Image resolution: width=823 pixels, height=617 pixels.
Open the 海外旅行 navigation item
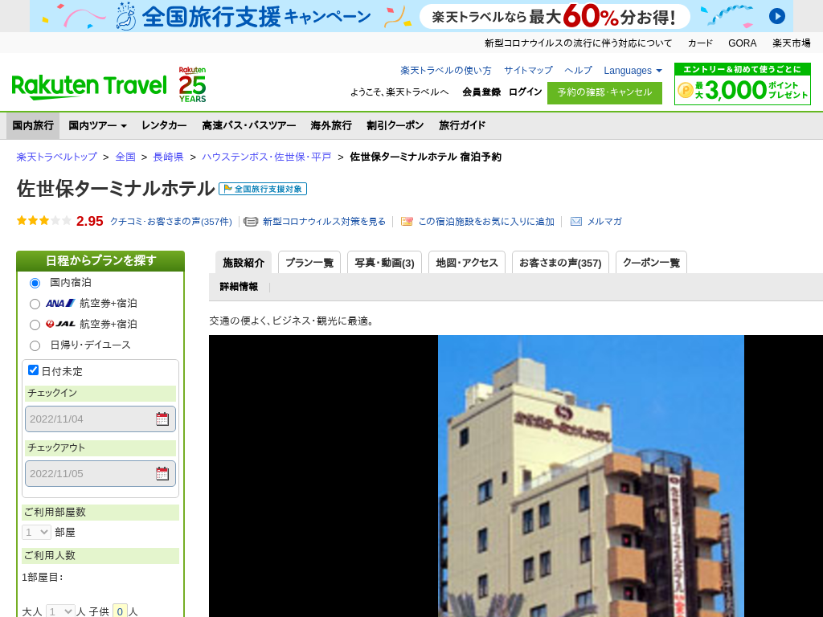point(331,125)
